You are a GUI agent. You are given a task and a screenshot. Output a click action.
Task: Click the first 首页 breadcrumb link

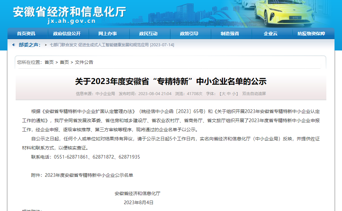point(49,62)
